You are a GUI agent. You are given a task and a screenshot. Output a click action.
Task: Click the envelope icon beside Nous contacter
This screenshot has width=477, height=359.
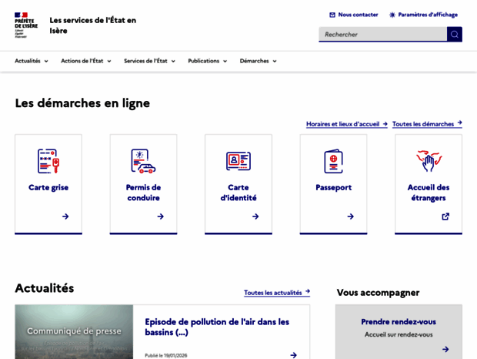tap(332, 15)
